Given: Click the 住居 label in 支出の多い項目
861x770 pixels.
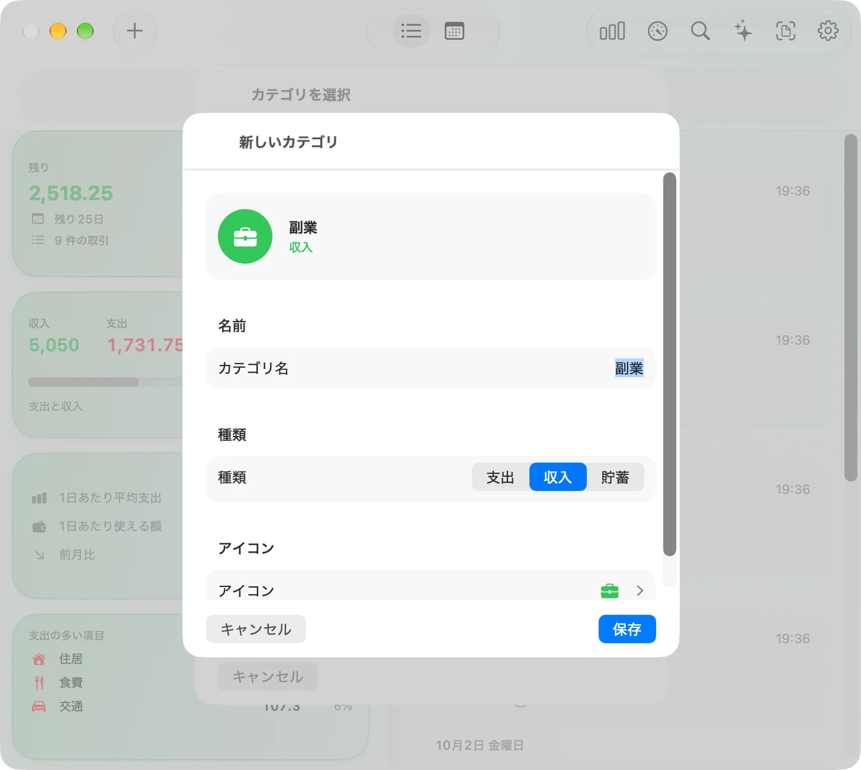Looking at the screenshot, I should (x=71, y=659).
